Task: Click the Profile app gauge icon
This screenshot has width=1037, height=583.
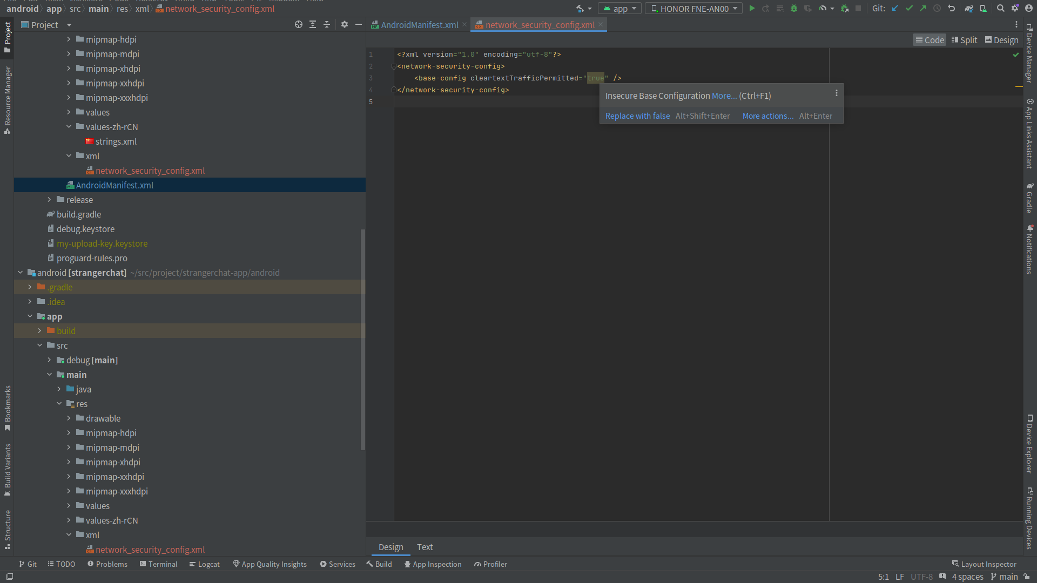Action: [x=822, y=9]
